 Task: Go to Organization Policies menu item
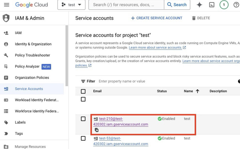32,77
